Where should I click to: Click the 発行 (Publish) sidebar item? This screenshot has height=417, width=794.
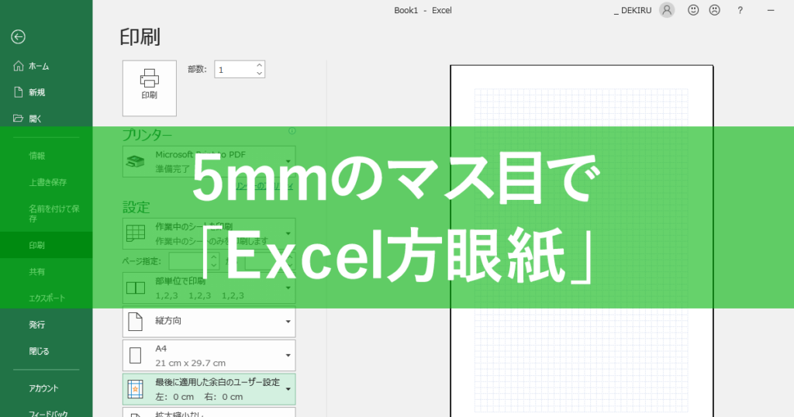(x=36, y=324)
